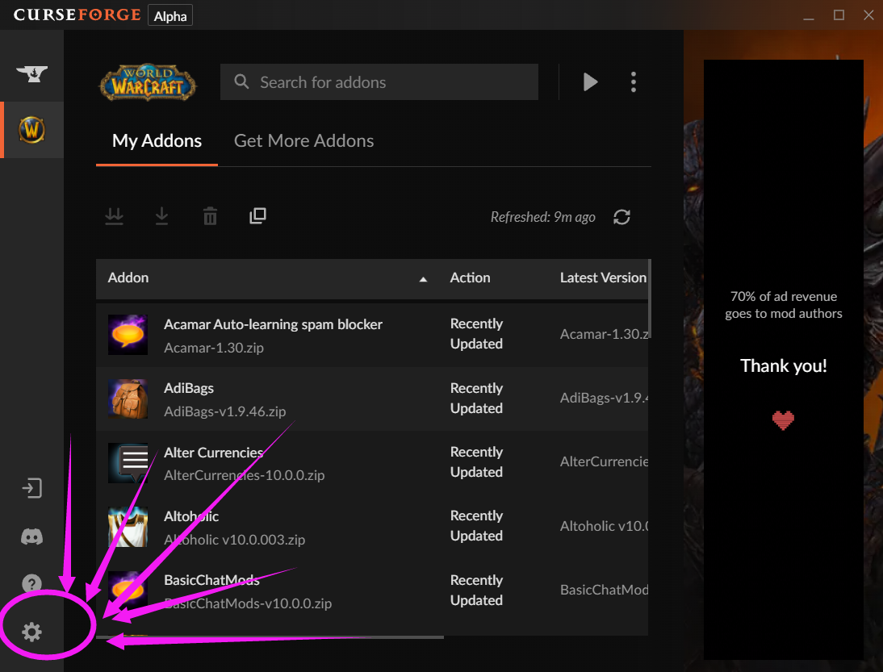Toggle the Addon column sort arrow
Viewport: 883px width, 672px height.
[x=423, y=279]
